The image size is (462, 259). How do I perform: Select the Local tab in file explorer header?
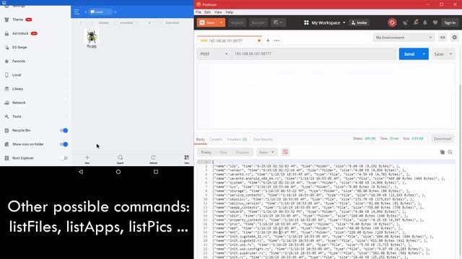[x=100, y=12]
